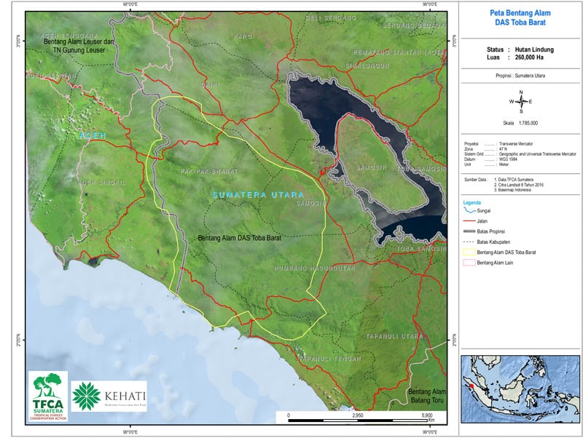This screenshot has width=583, height=446.
Task: Click the PAK-PAK BHARAT regency label
Action: [208, 172]
